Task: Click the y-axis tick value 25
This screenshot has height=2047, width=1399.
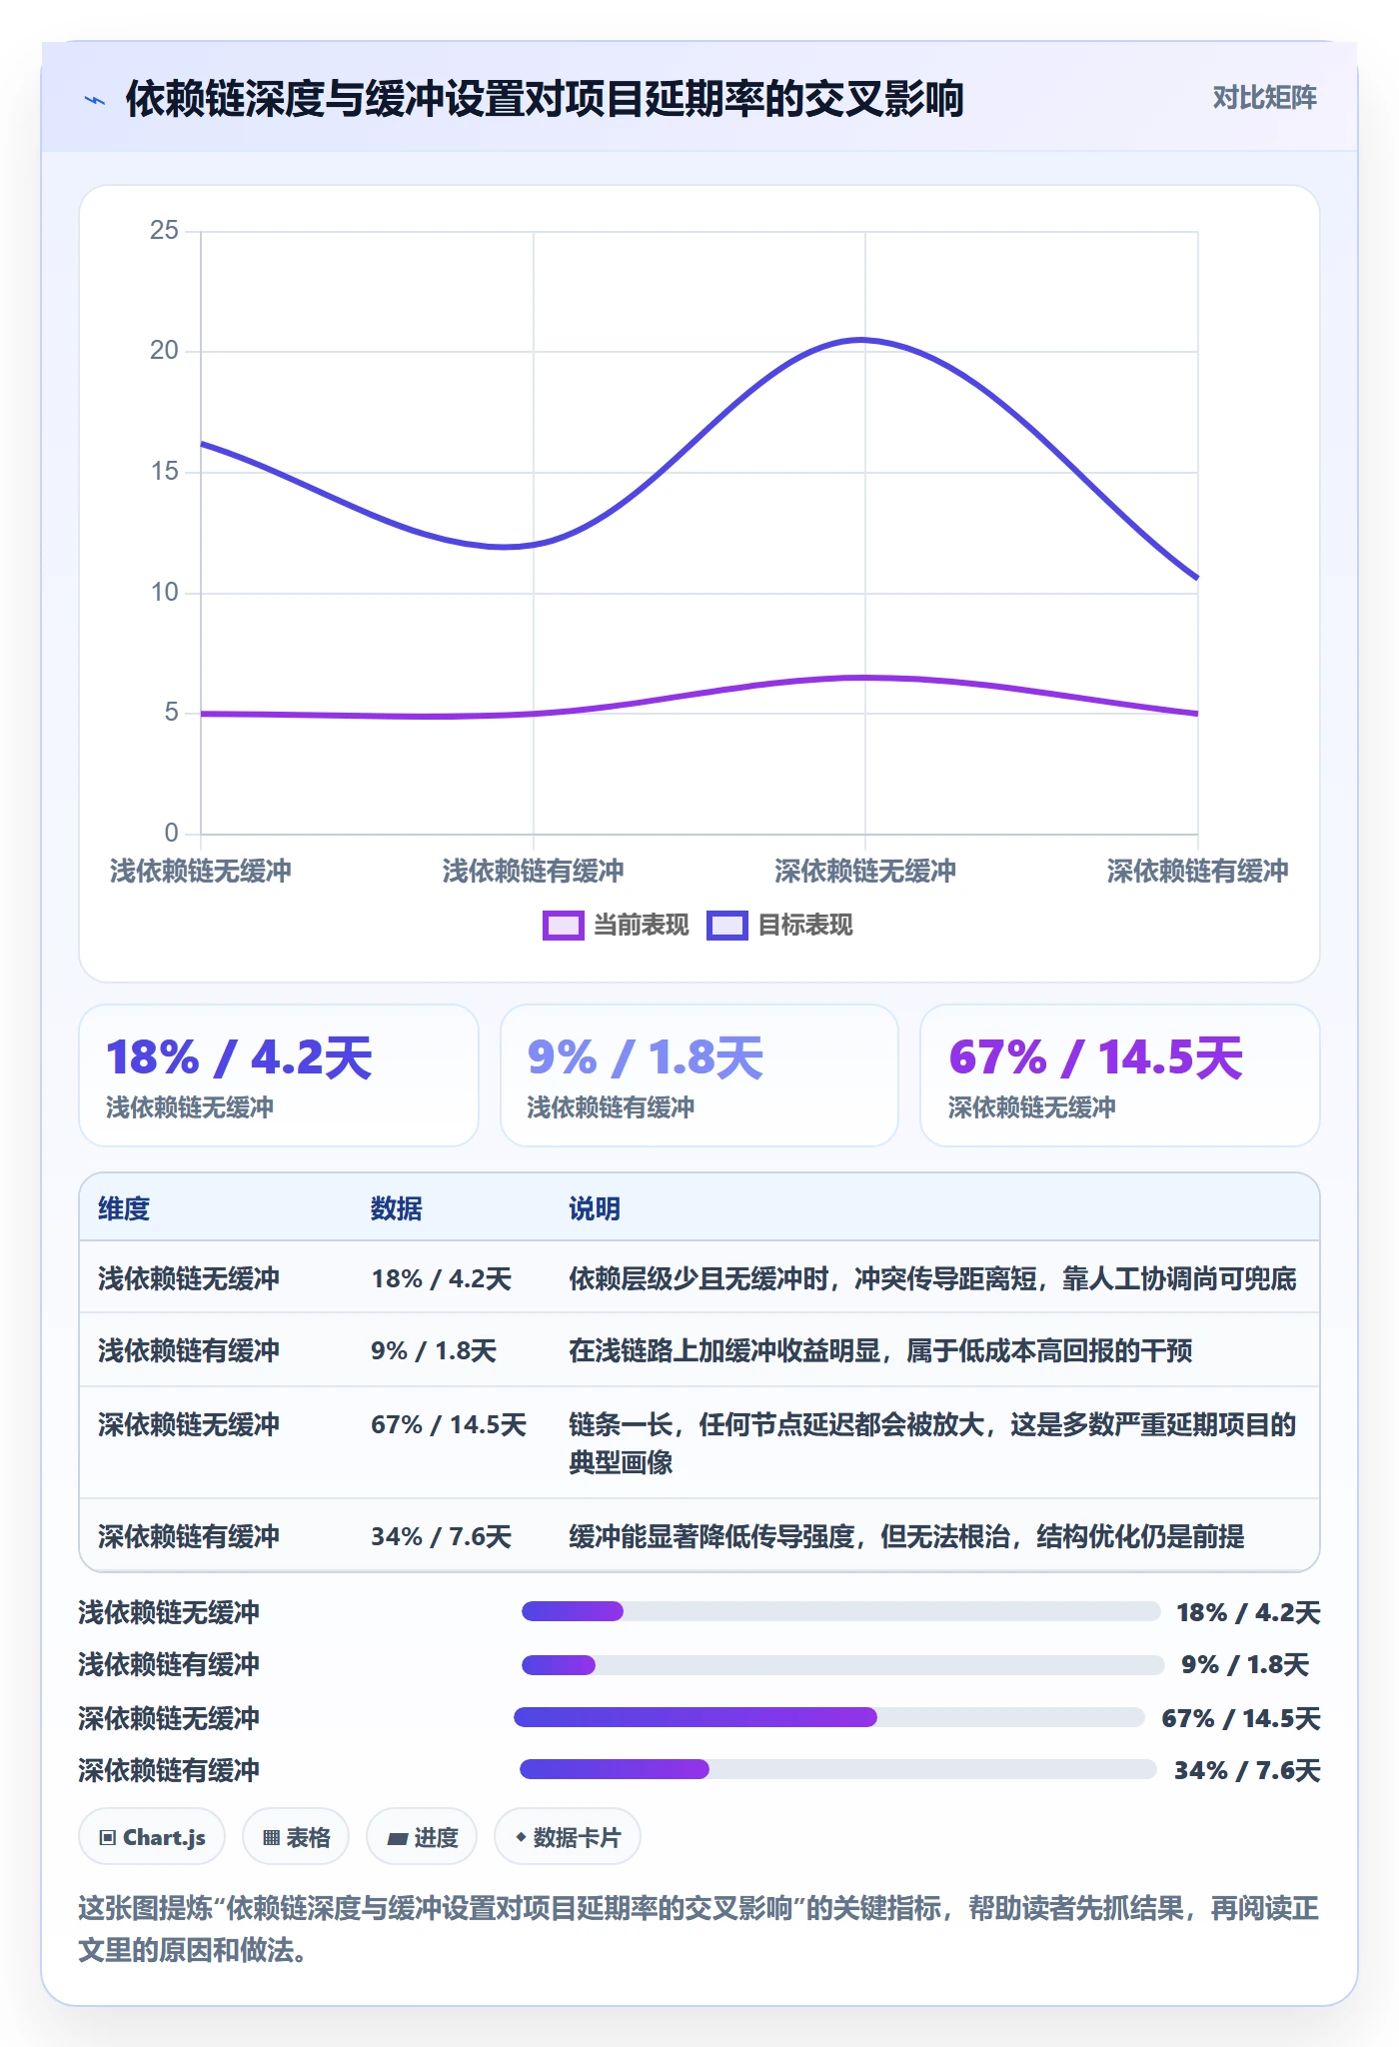Action: pyautogui.click(x=164, y=231)
